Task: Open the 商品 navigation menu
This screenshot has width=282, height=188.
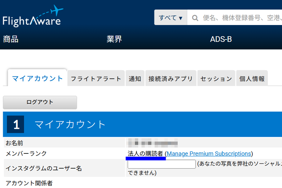Action: click(11, 39)
